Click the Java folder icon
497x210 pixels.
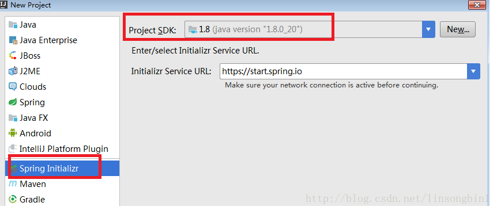[x=13, y=25]
